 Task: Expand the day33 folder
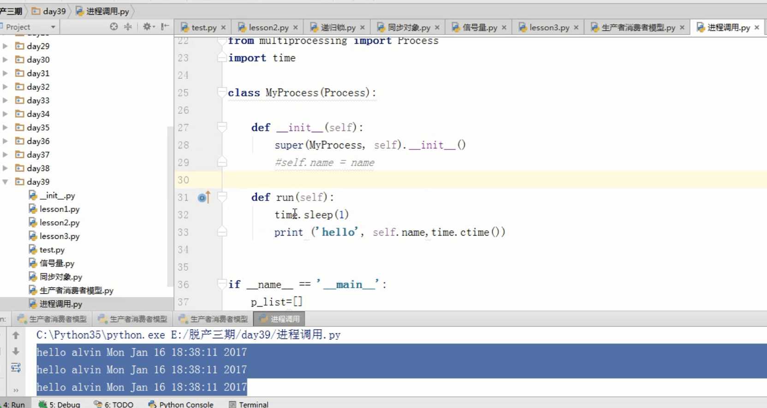pyautogui.click(x=6, y=100)
